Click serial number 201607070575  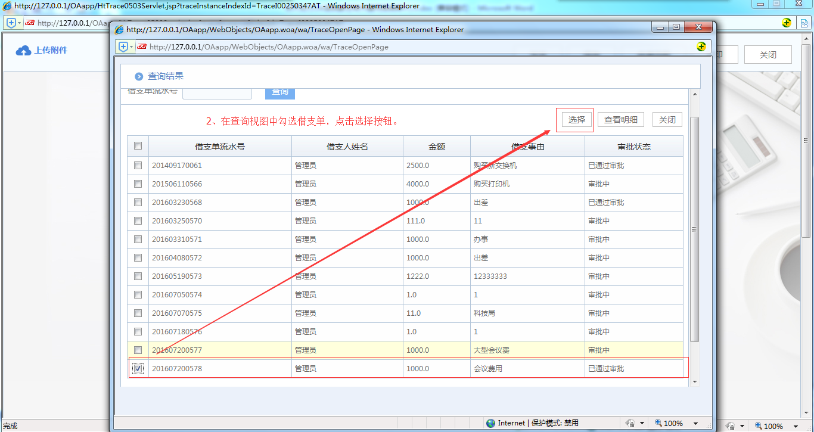177,313
